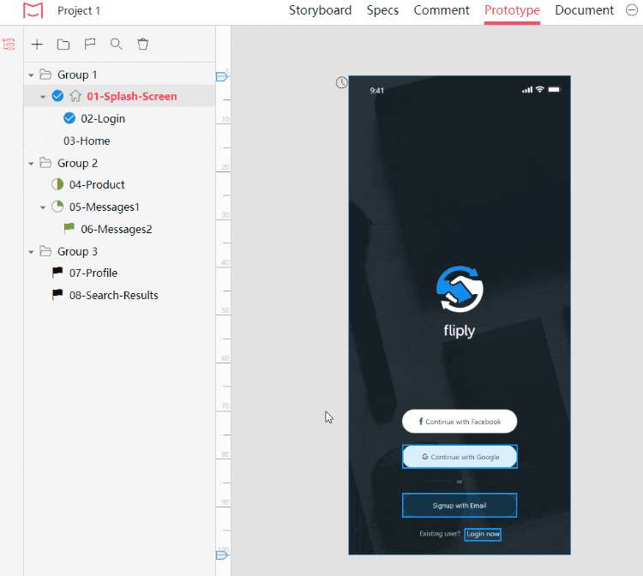This screenshot has height=576, width=643.
Task: Click the zoom out minus icon
Action: pyautogui.click(x=632, y=10)
